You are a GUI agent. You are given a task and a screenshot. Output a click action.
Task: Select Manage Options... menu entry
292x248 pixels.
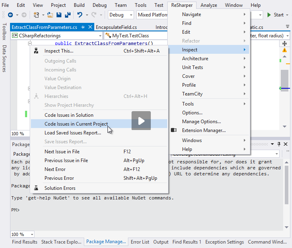[209, 122]
